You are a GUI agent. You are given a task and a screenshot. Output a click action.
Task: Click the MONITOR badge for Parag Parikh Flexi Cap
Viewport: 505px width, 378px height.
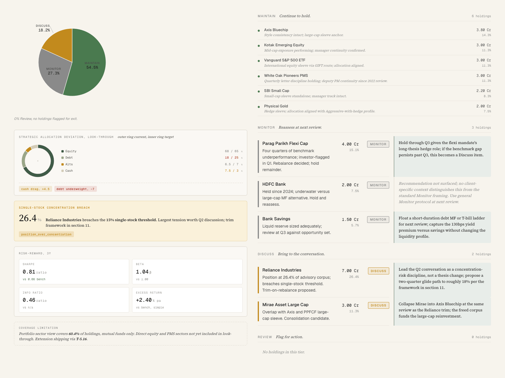[378, 144]
